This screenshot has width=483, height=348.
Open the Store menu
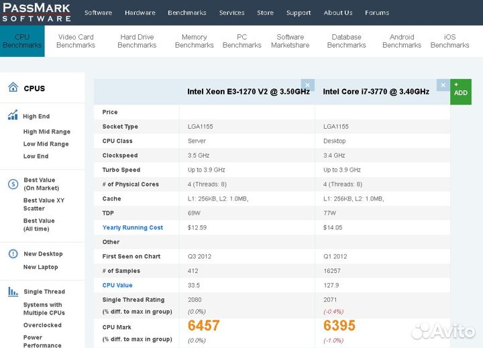(x=265, y=13)
